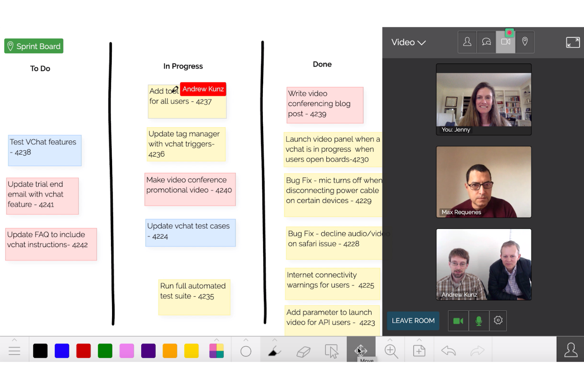
Task: Expand the pen tool options chevron
Action: click(x=275, y=340)
